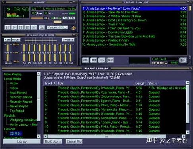Open playlist ADD menu button

click(85, 60)
